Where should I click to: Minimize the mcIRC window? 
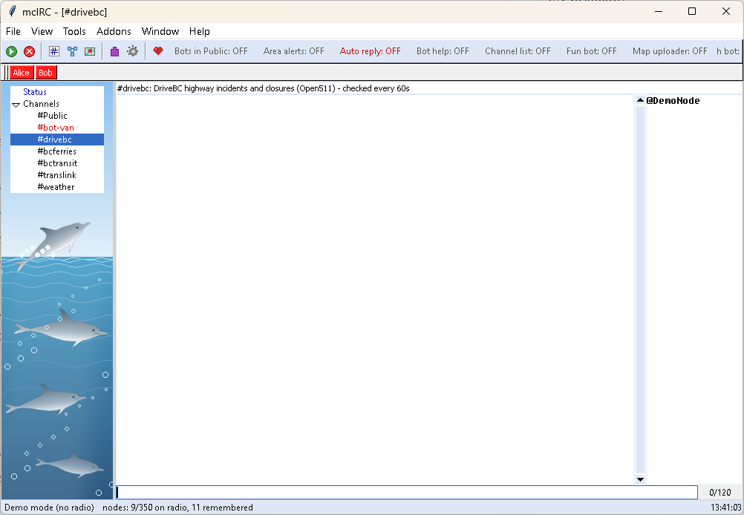[x=658, y=11]
